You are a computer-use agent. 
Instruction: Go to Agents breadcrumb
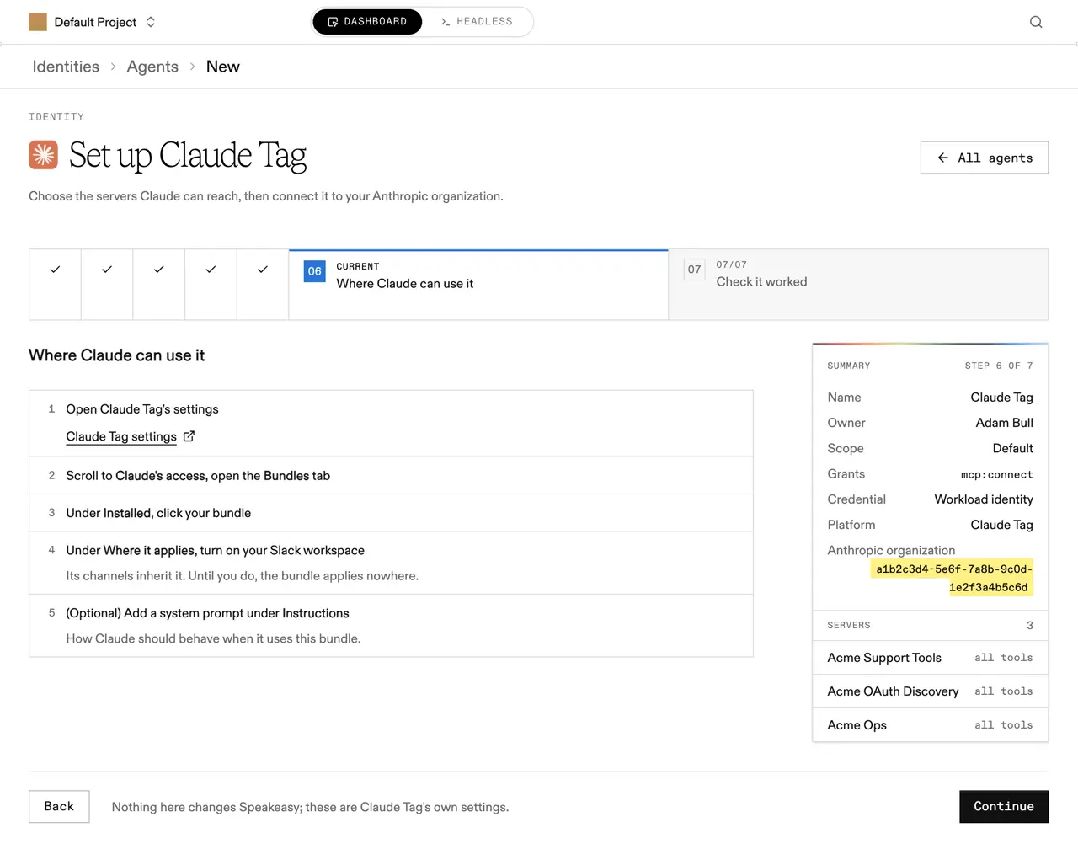(152, 67)
